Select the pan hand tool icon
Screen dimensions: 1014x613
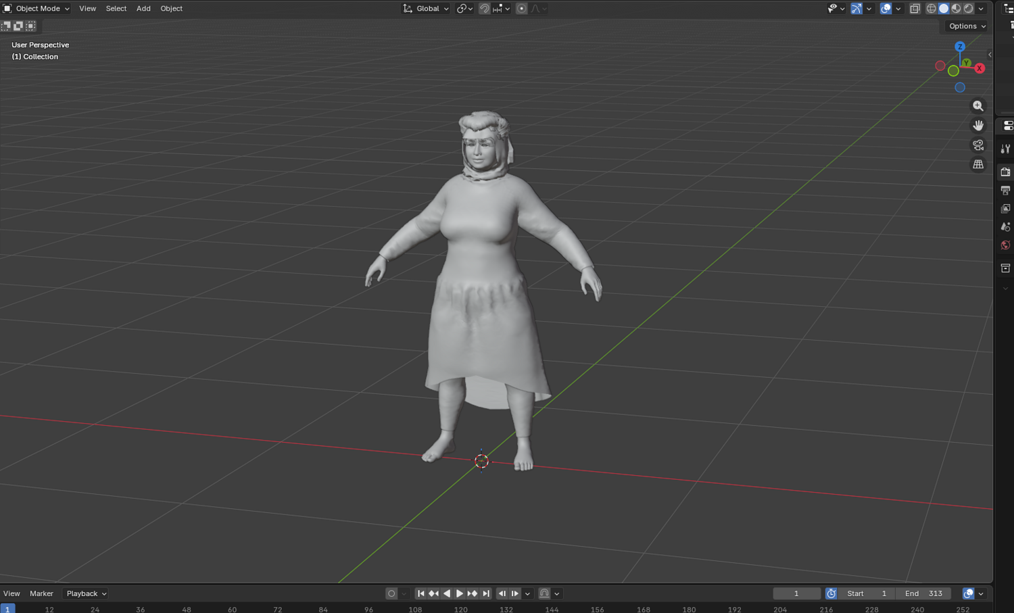(978, 126)
